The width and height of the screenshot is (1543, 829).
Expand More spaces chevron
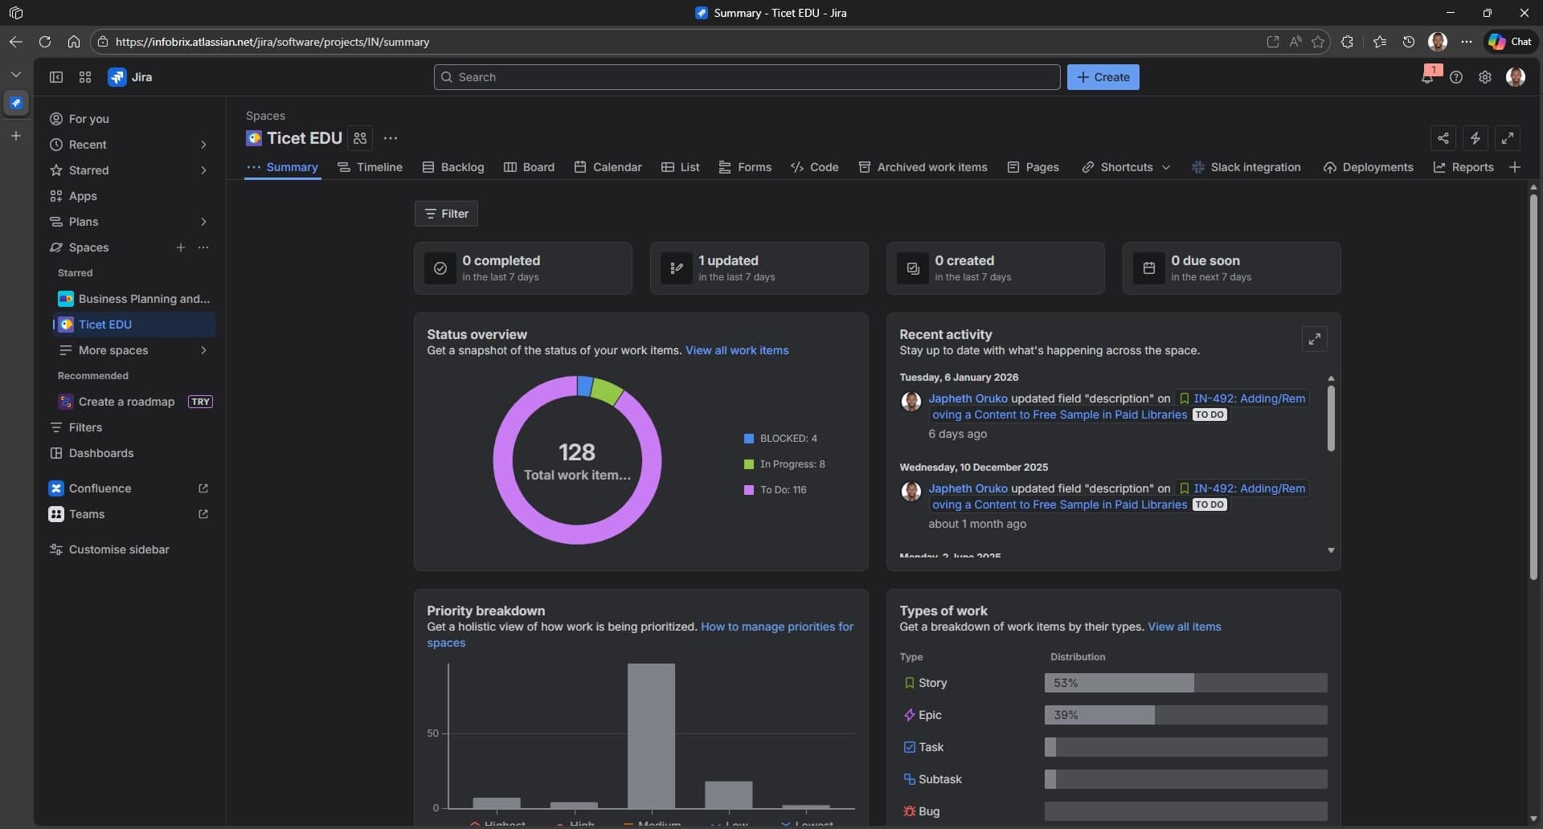point(203,350)
